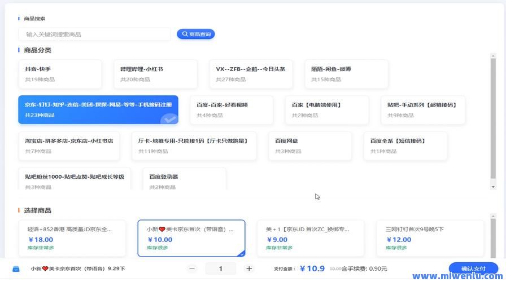Open the 百度网盘 category

point(310,146)
